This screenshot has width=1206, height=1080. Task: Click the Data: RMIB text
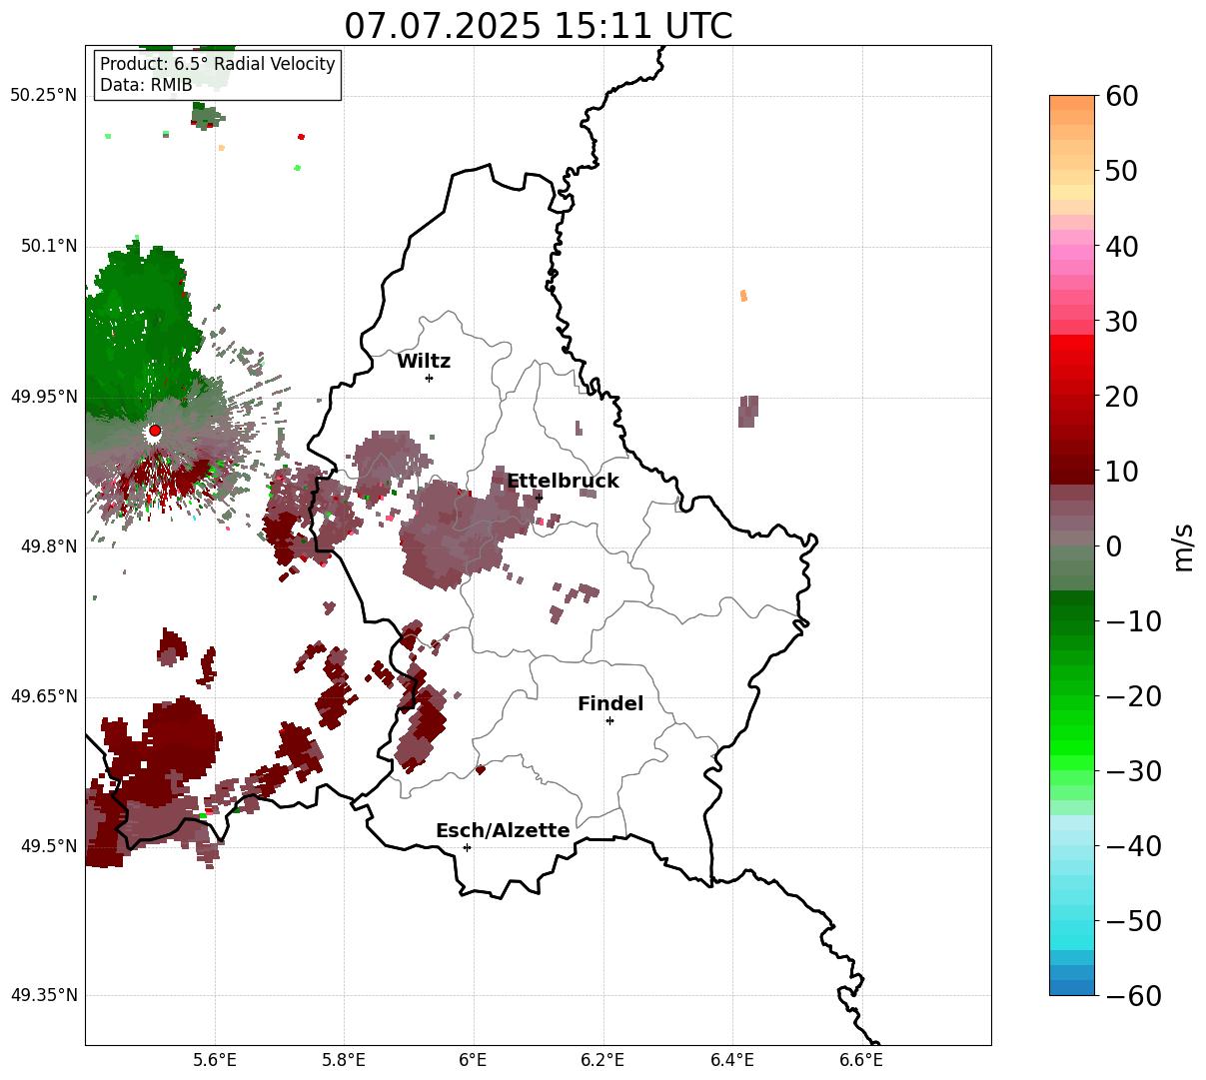[146, 86]
